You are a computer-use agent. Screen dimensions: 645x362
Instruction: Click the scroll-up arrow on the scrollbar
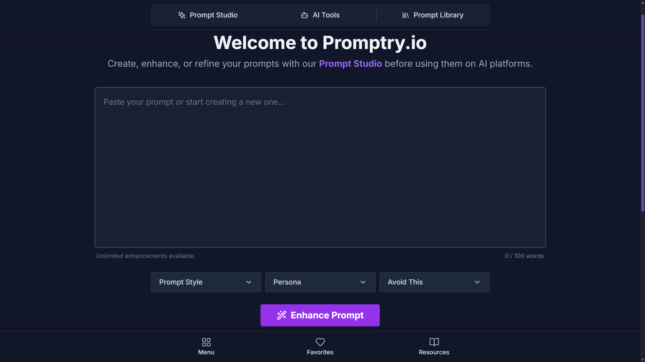click(642, 2)
